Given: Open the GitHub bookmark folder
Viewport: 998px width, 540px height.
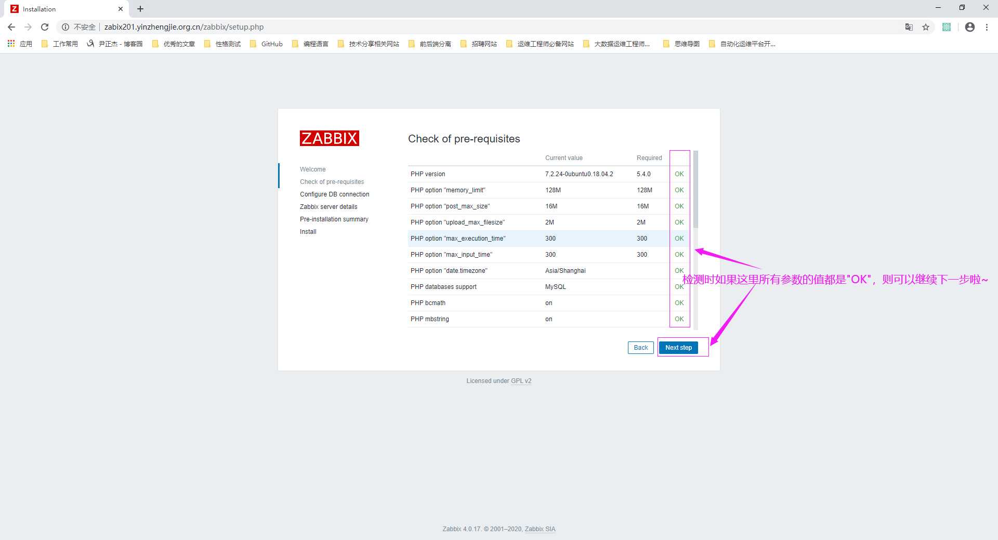Looking at the screenshot, I should coord(266,44).
